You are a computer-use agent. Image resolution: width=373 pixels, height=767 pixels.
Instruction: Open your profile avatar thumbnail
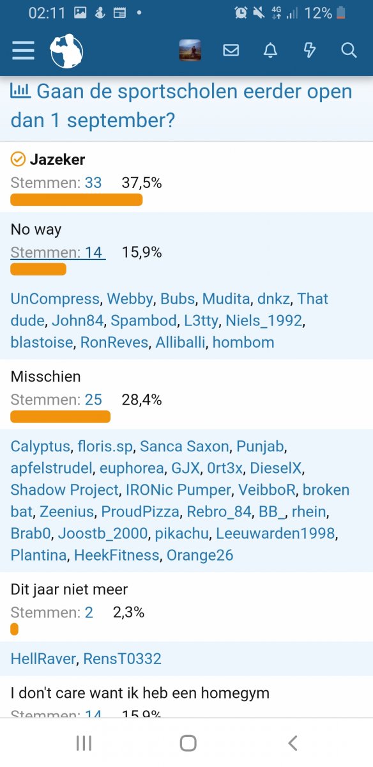pos(190,49)
